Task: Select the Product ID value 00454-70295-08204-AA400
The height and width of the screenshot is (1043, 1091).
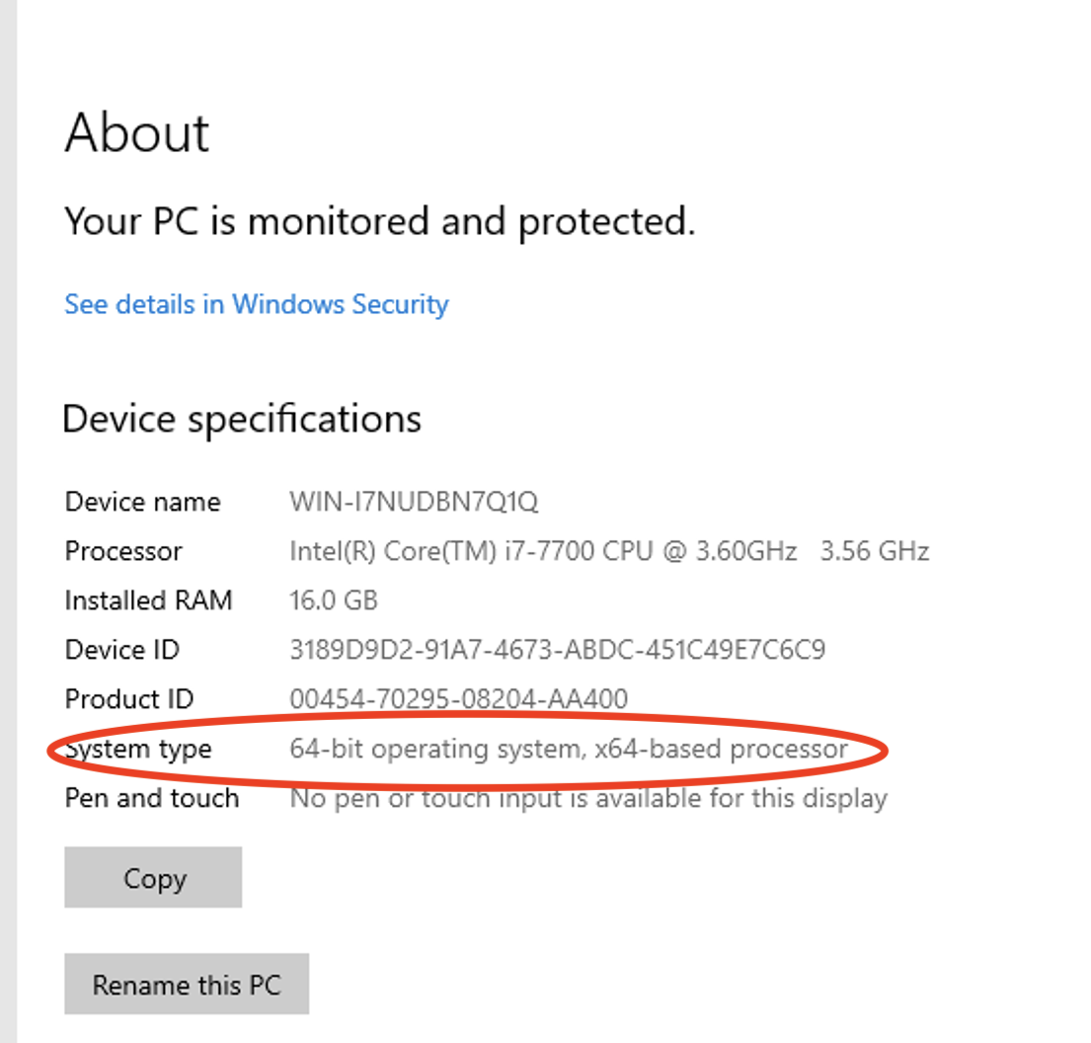Action: (458, 699)
